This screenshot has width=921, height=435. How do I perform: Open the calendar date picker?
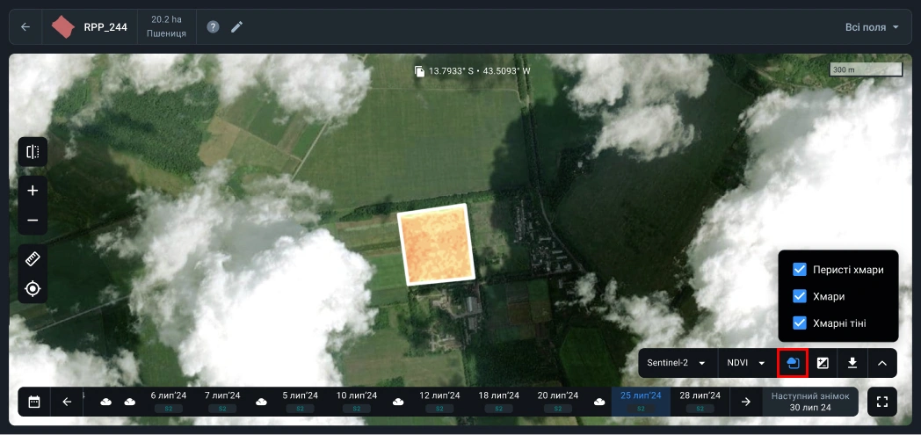(x=34, y=402)
